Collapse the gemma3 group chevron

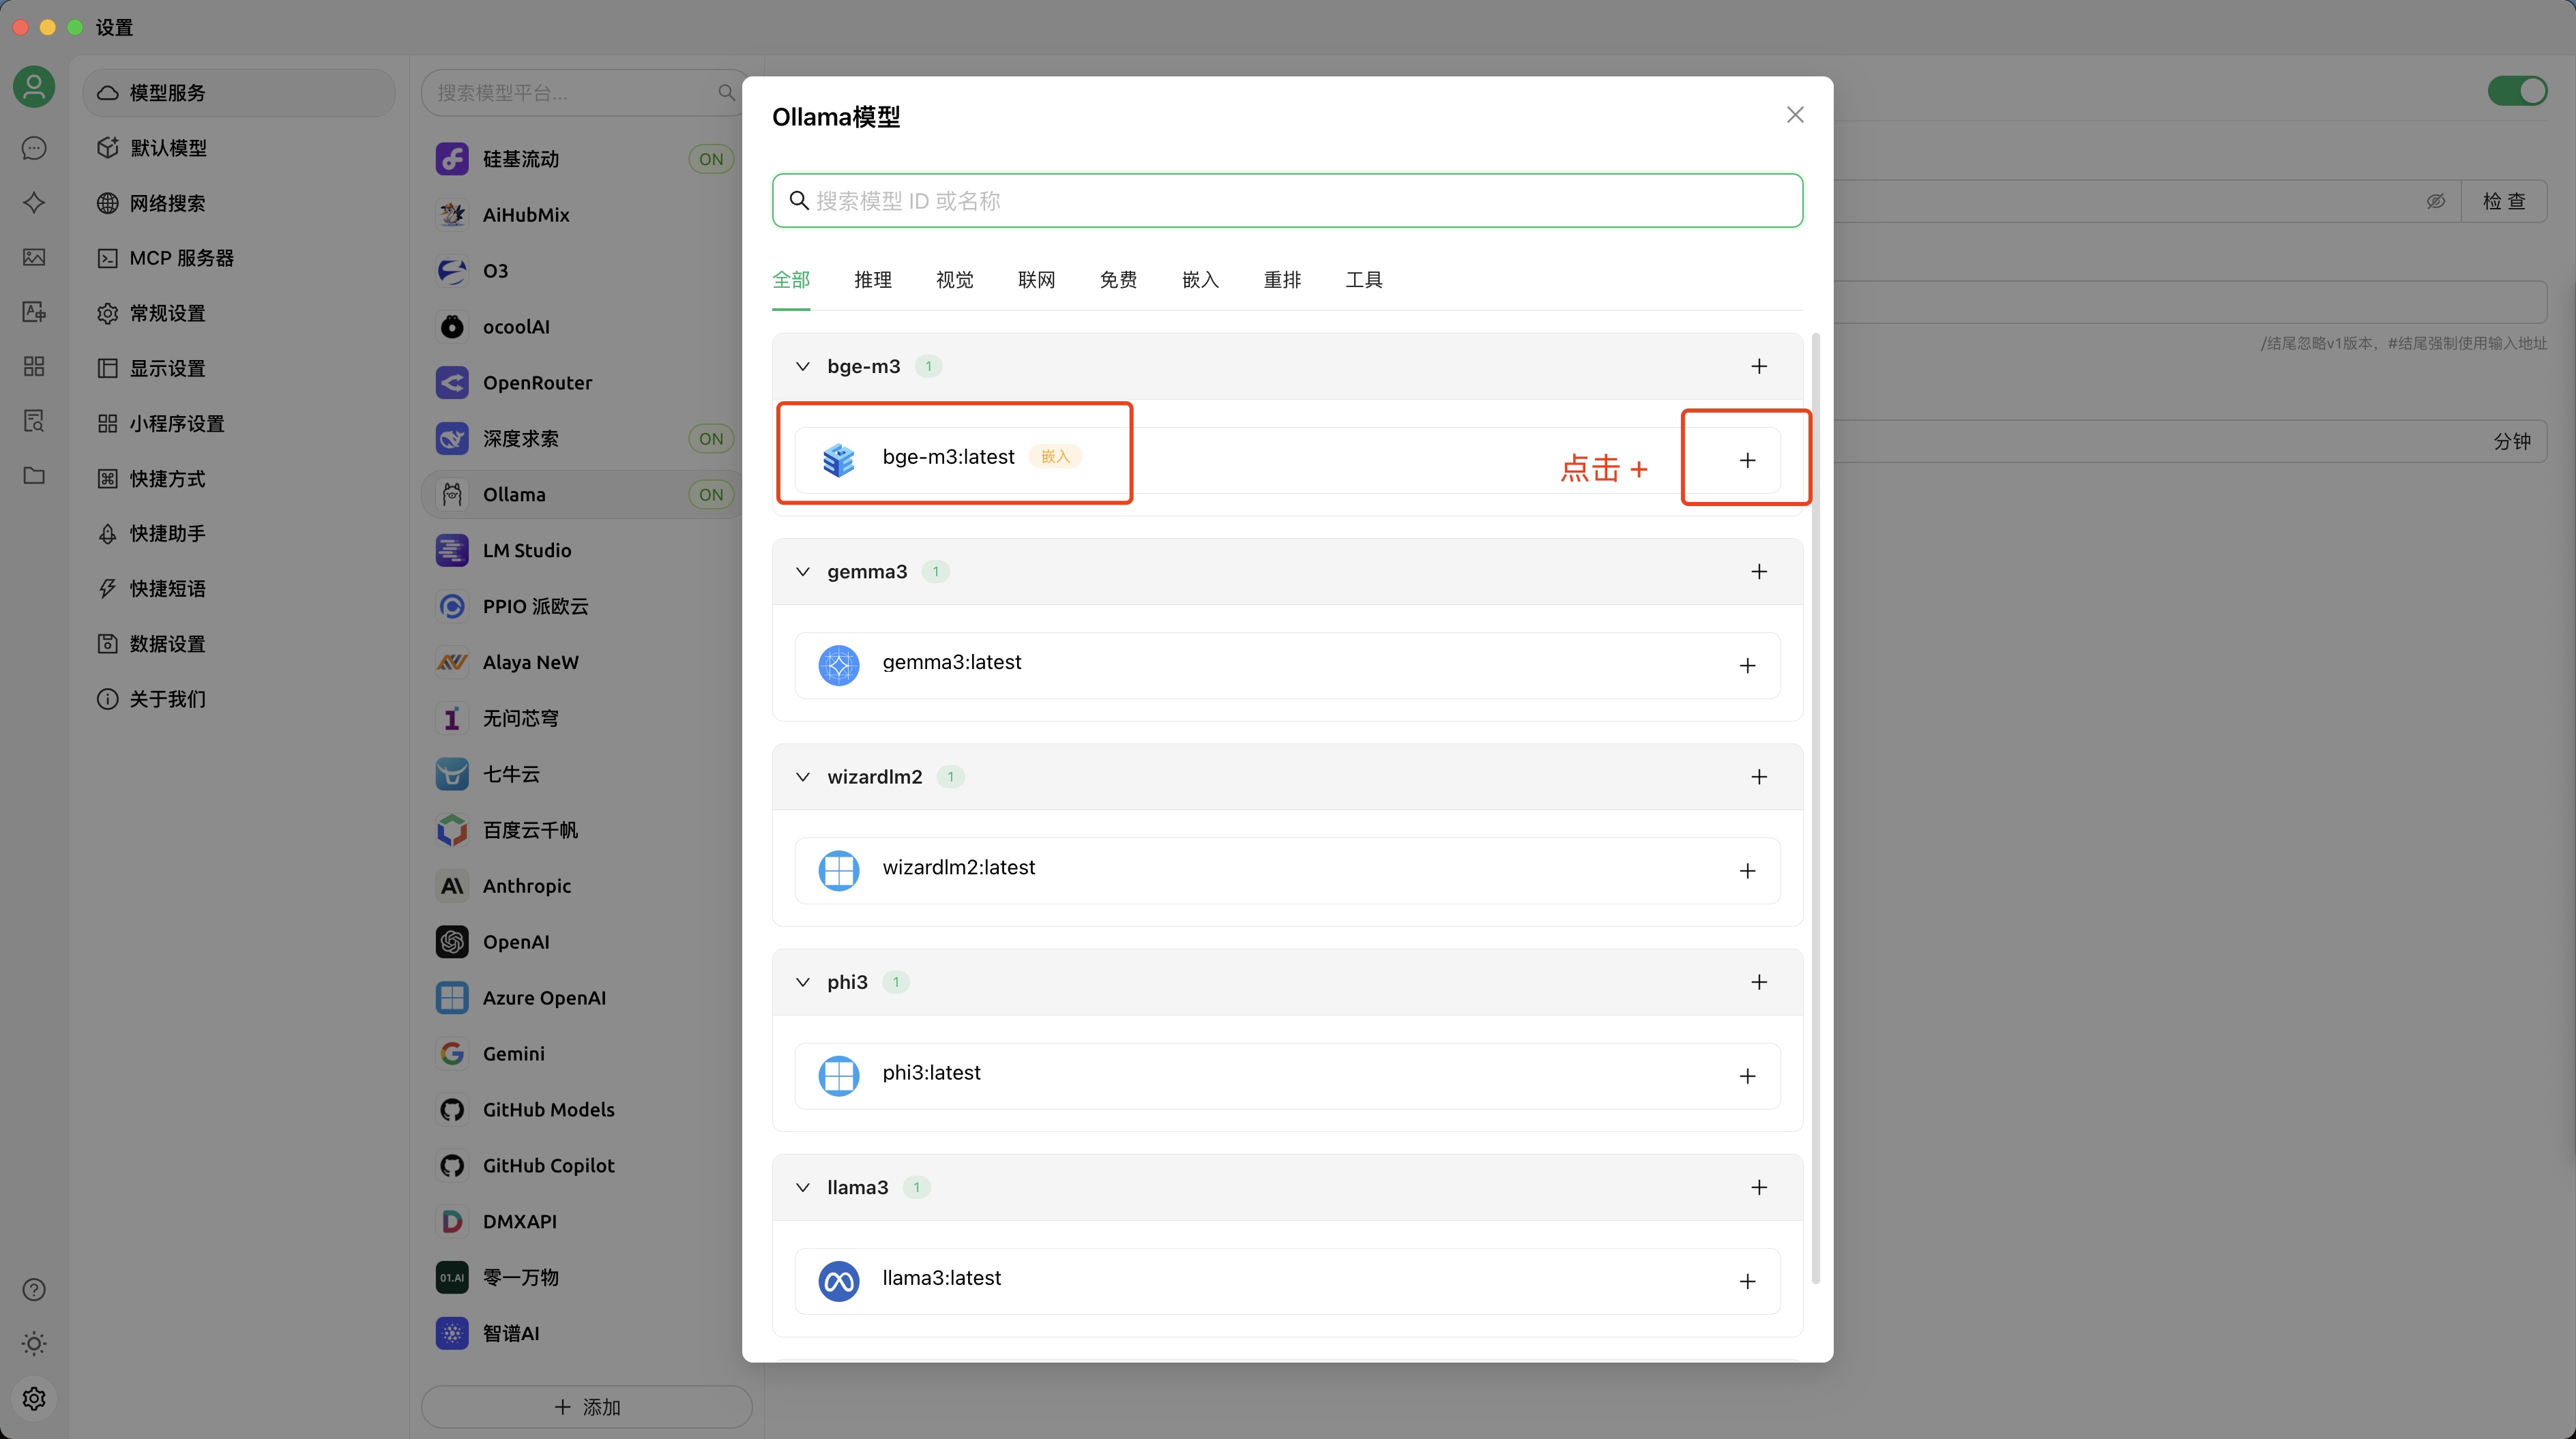click(x=802, y=572)
